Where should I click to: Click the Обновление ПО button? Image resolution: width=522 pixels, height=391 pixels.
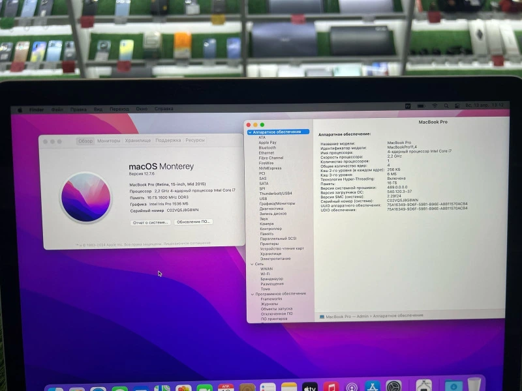pyautogui.click(x=194, y=222)
